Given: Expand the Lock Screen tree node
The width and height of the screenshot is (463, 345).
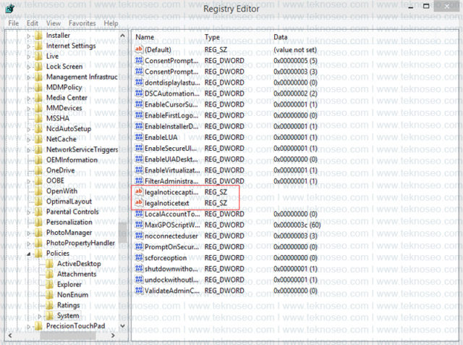Looking at the screenshot, I should coord(29,67).
